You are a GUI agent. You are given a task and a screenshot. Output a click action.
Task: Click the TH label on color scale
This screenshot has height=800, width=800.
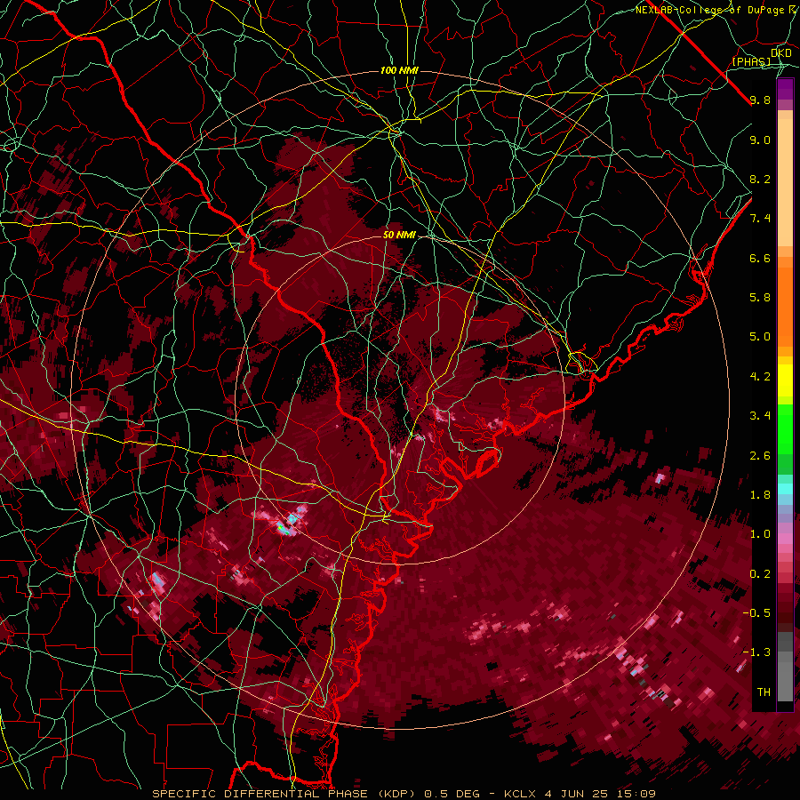point(764,692)
